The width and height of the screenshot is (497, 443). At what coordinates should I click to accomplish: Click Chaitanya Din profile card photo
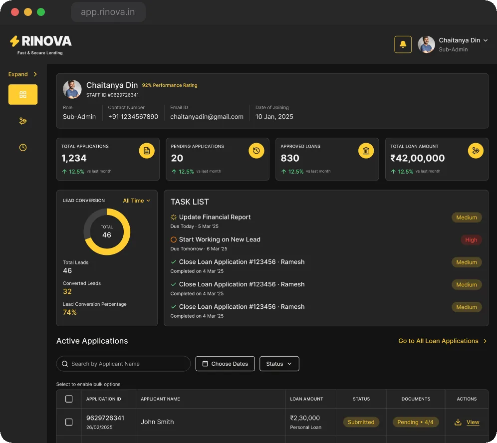72,89
